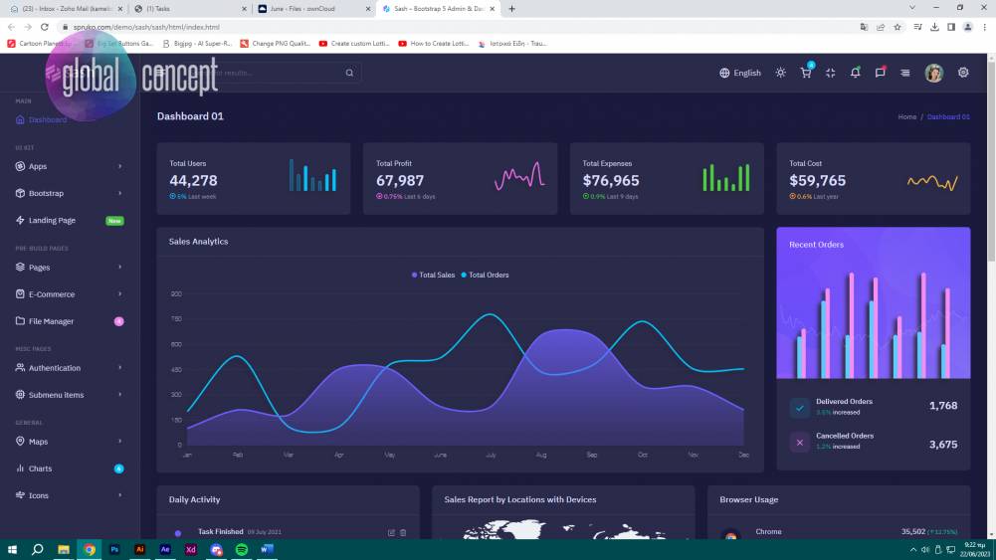The image size is (996, 560).
Task: Open the English language dropdown
Action: [x=739, y=73]
